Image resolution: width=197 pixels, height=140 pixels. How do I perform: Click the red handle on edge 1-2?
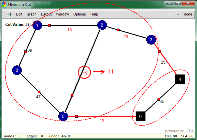tap(49, 25)
